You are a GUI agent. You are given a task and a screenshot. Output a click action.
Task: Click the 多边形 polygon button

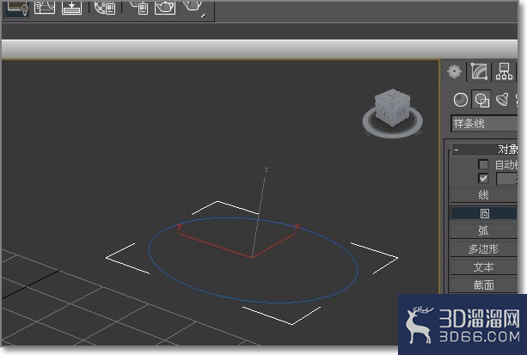pyautogui.click(x=483, y=249)
